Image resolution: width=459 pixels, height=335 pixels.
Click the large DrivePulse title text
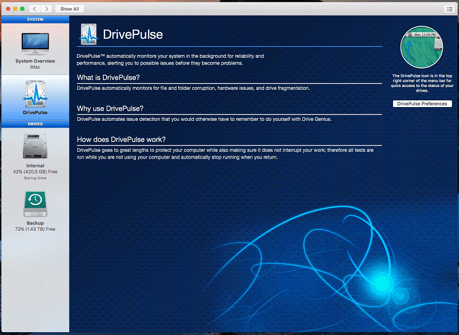tap(133, 34)
